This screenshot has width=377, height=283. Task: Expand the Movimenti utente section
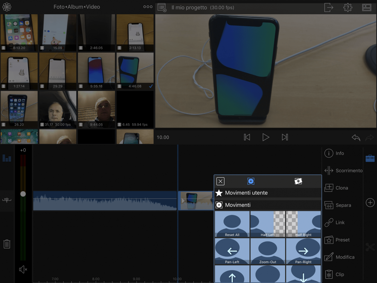coord(268,193)
